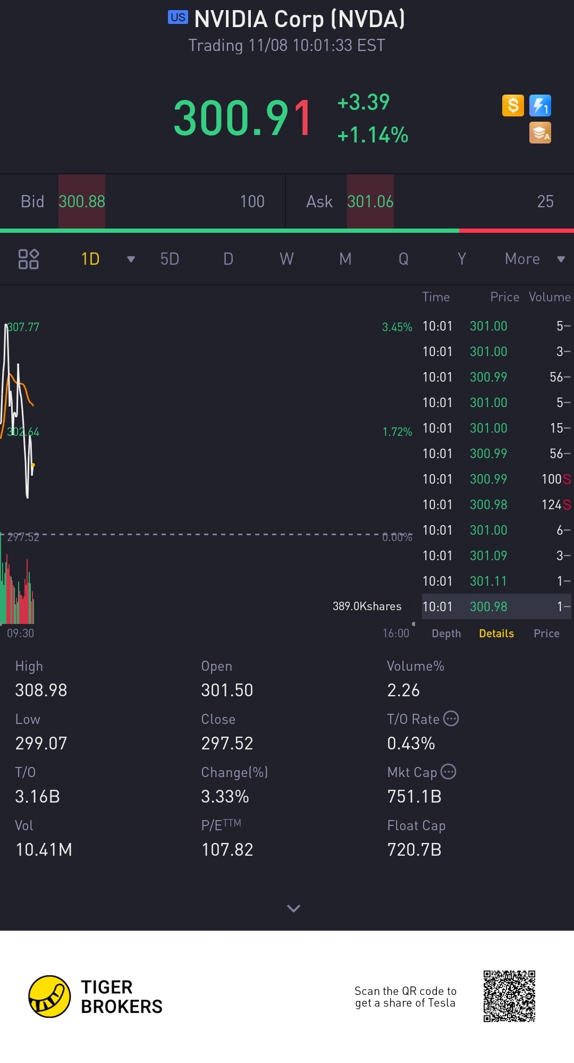Tap the Mkt Cap value 751.1B

tap(415, 796)
